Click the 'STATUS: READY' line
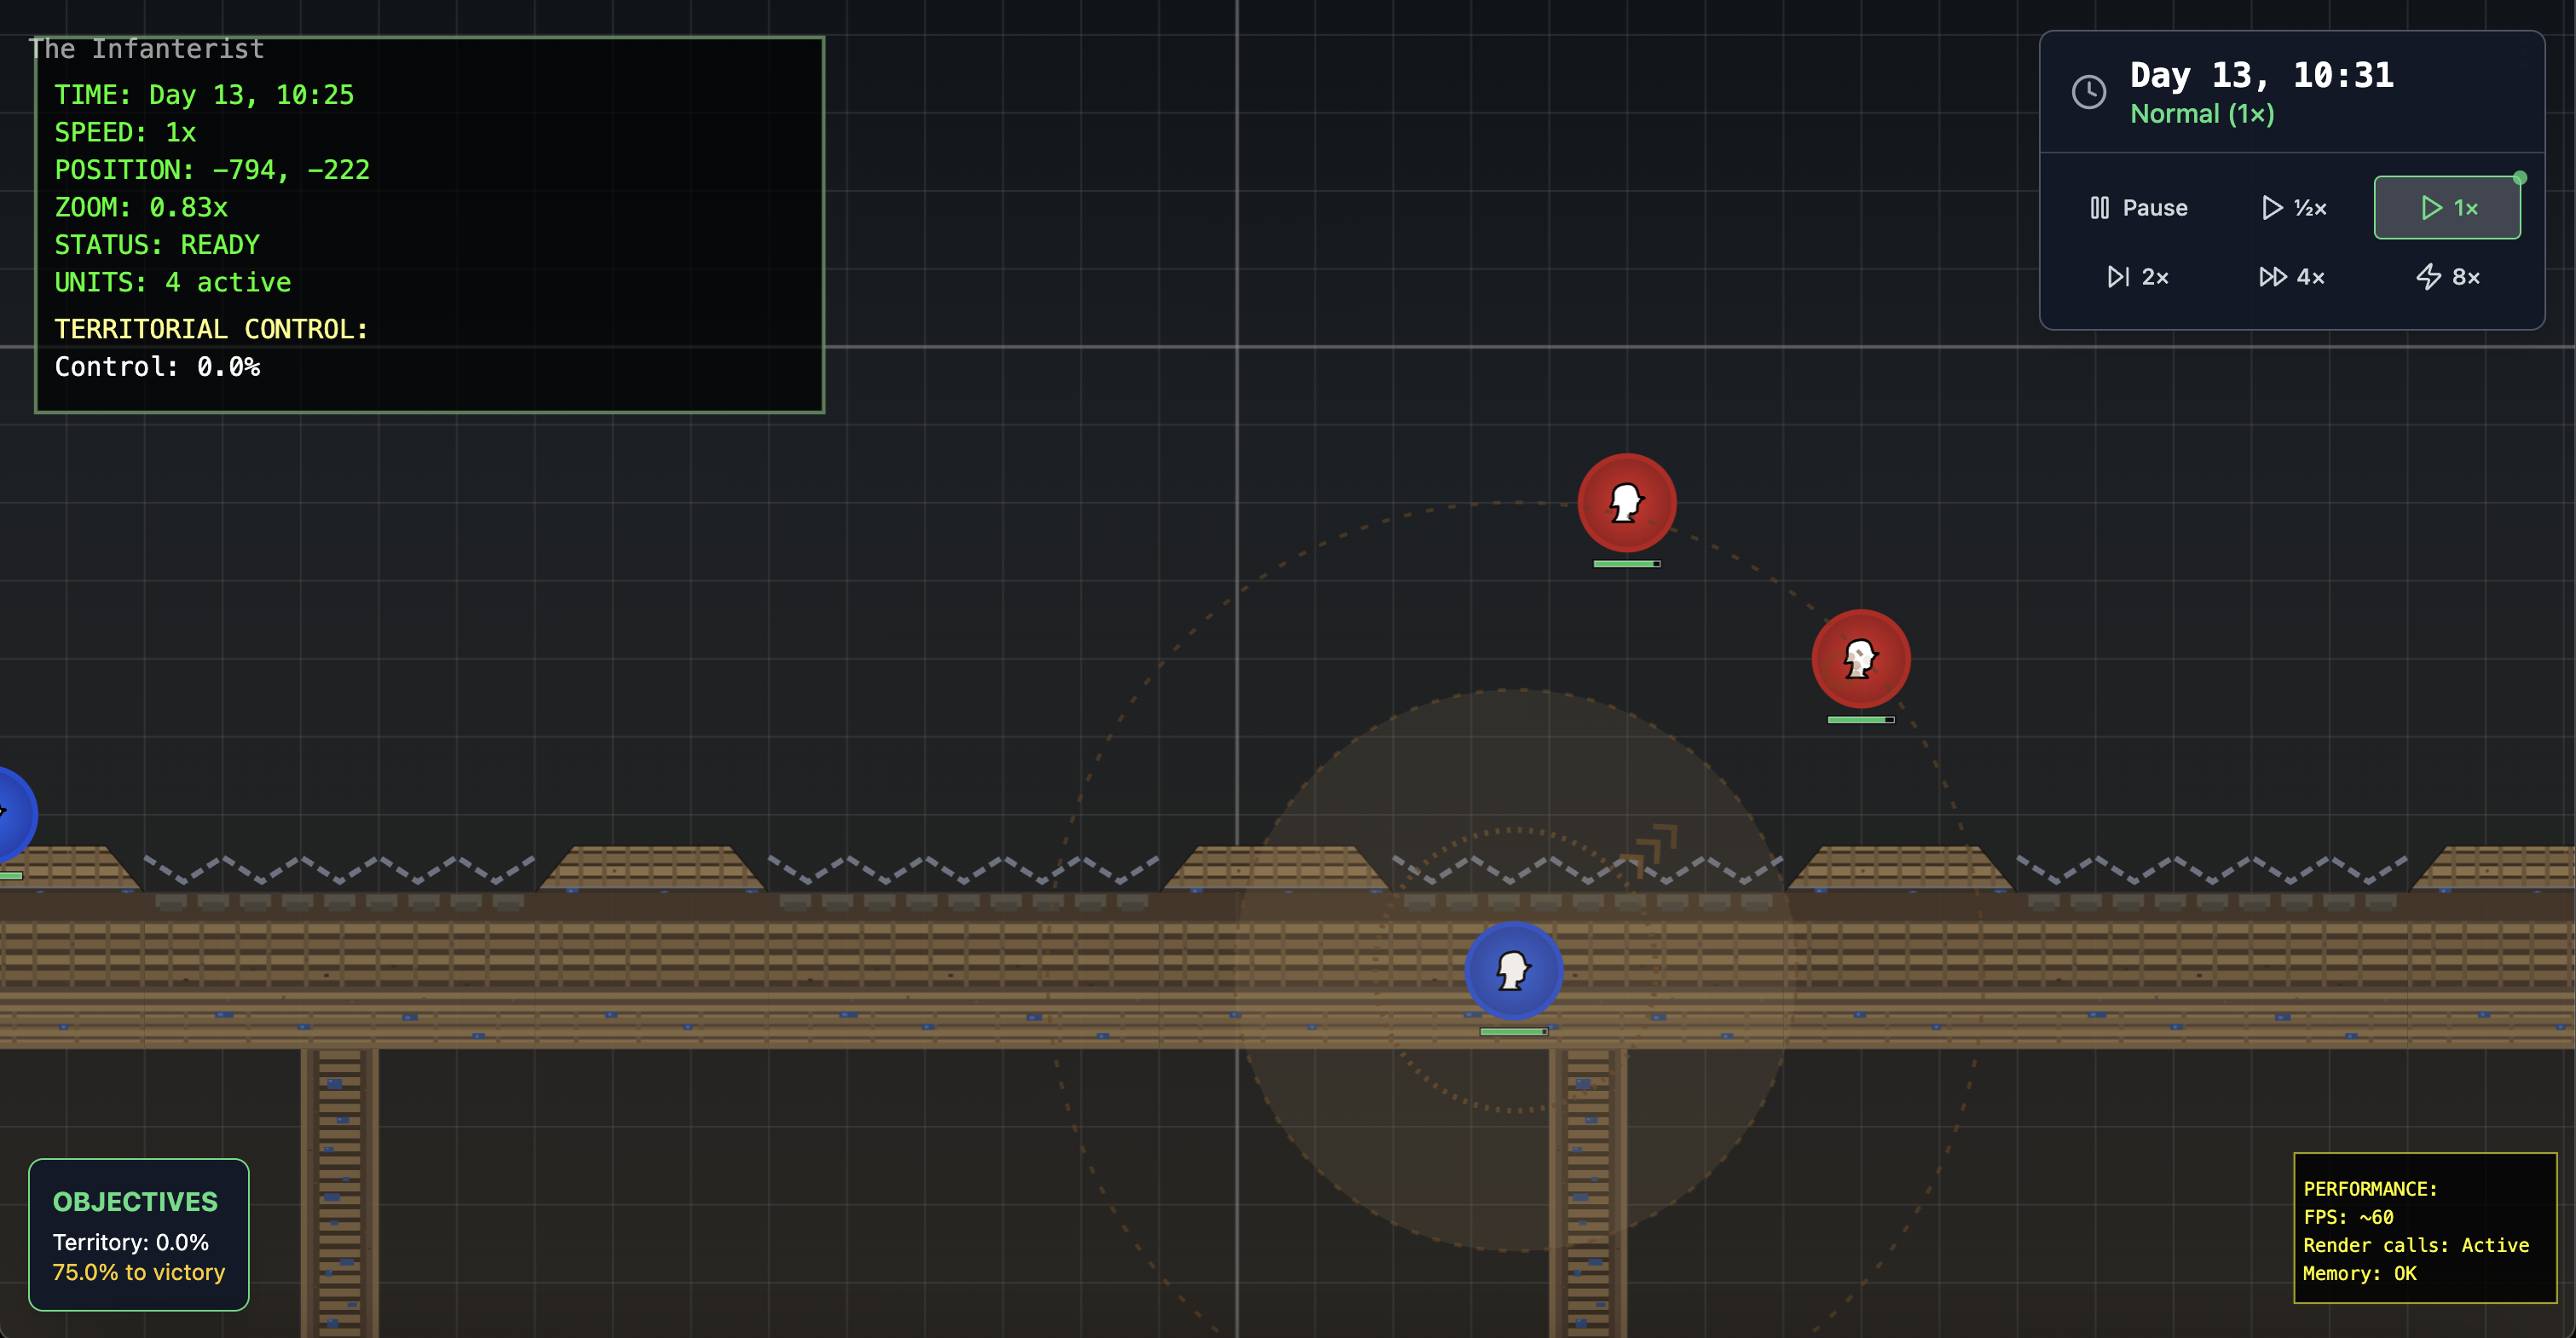2576x1338 pixels. [x=157, y=245]
